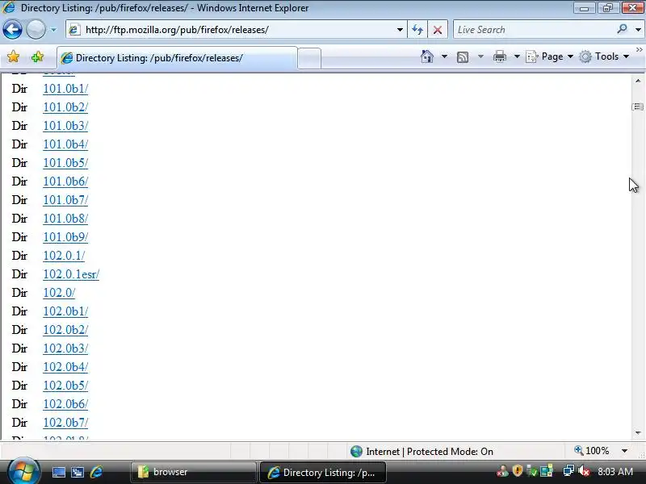The image size is (646, 484).
Task: Click the address bar URL field
Action: [x=235, y=30]
